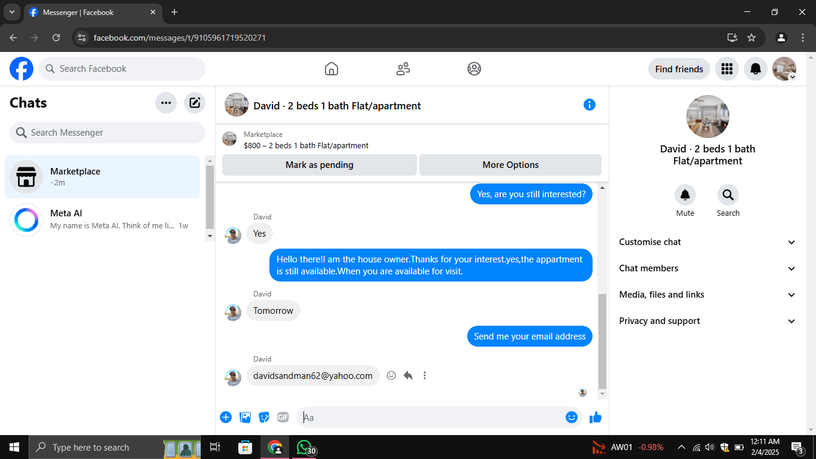This screenshot has width=816, height=459.
Task: Click the More Options button
Action: point(511,165)
